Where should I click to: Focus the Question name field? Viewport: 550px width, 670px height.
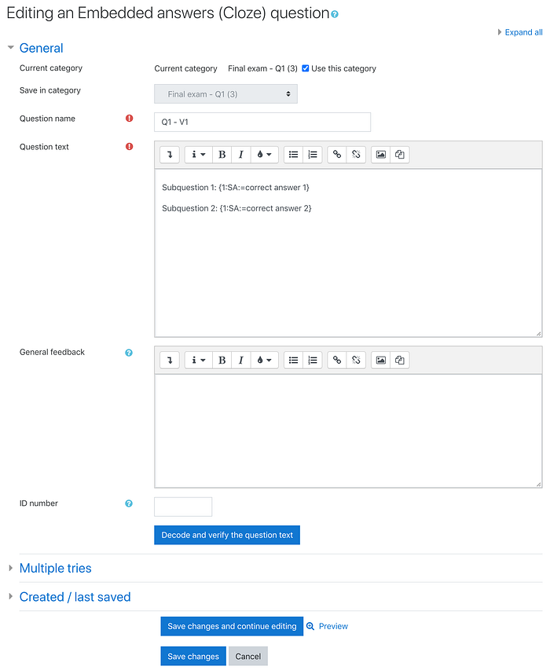point(262,123)
